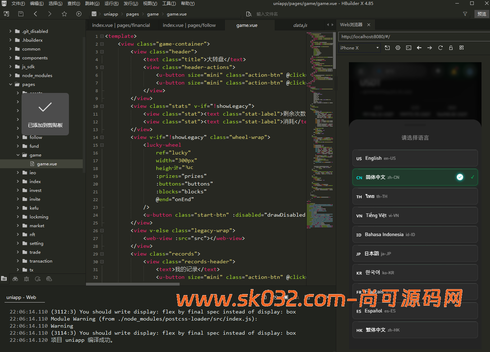Open the page in external browser icon
The image size is (490, 352).
point(387,48)
